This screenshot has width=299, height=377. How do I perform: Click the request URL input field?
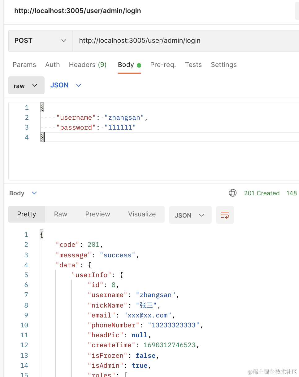[186, 41]
